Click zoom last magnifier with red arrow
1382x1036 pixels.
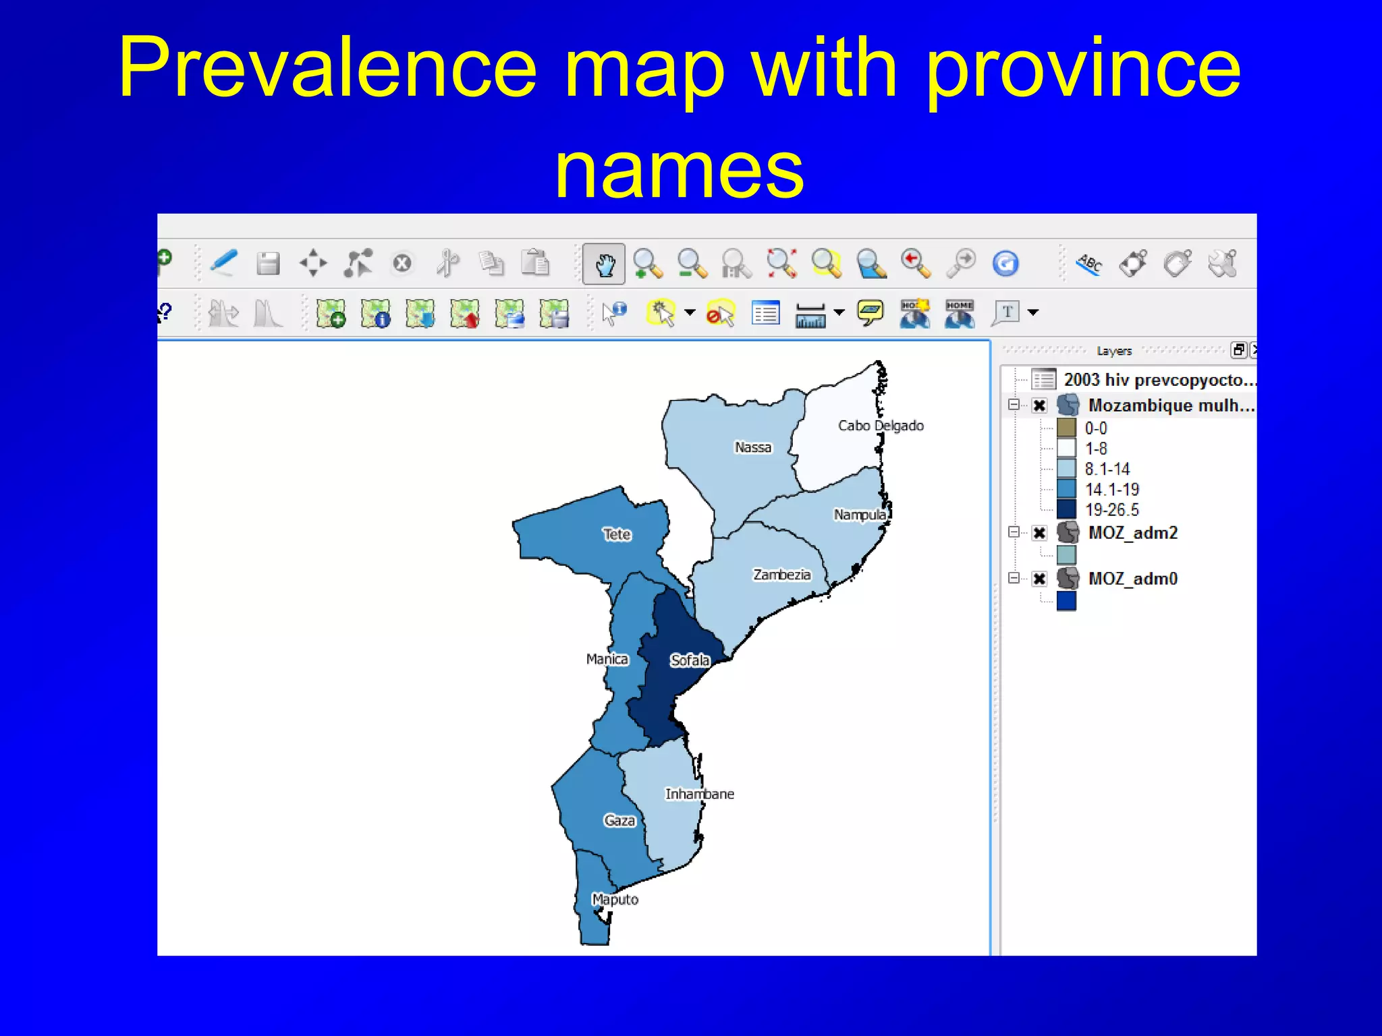pyautogui.click(x=916, y=263)
